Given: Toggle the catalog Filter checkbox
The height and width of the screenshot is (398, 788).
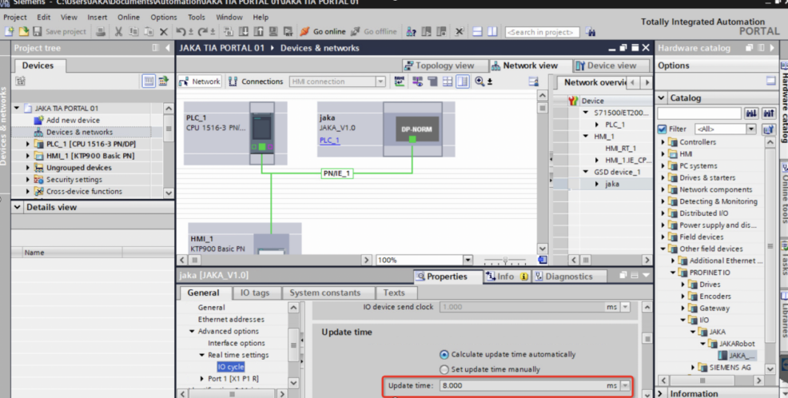Looking at the screenshot, I should (x=663, y=129).
